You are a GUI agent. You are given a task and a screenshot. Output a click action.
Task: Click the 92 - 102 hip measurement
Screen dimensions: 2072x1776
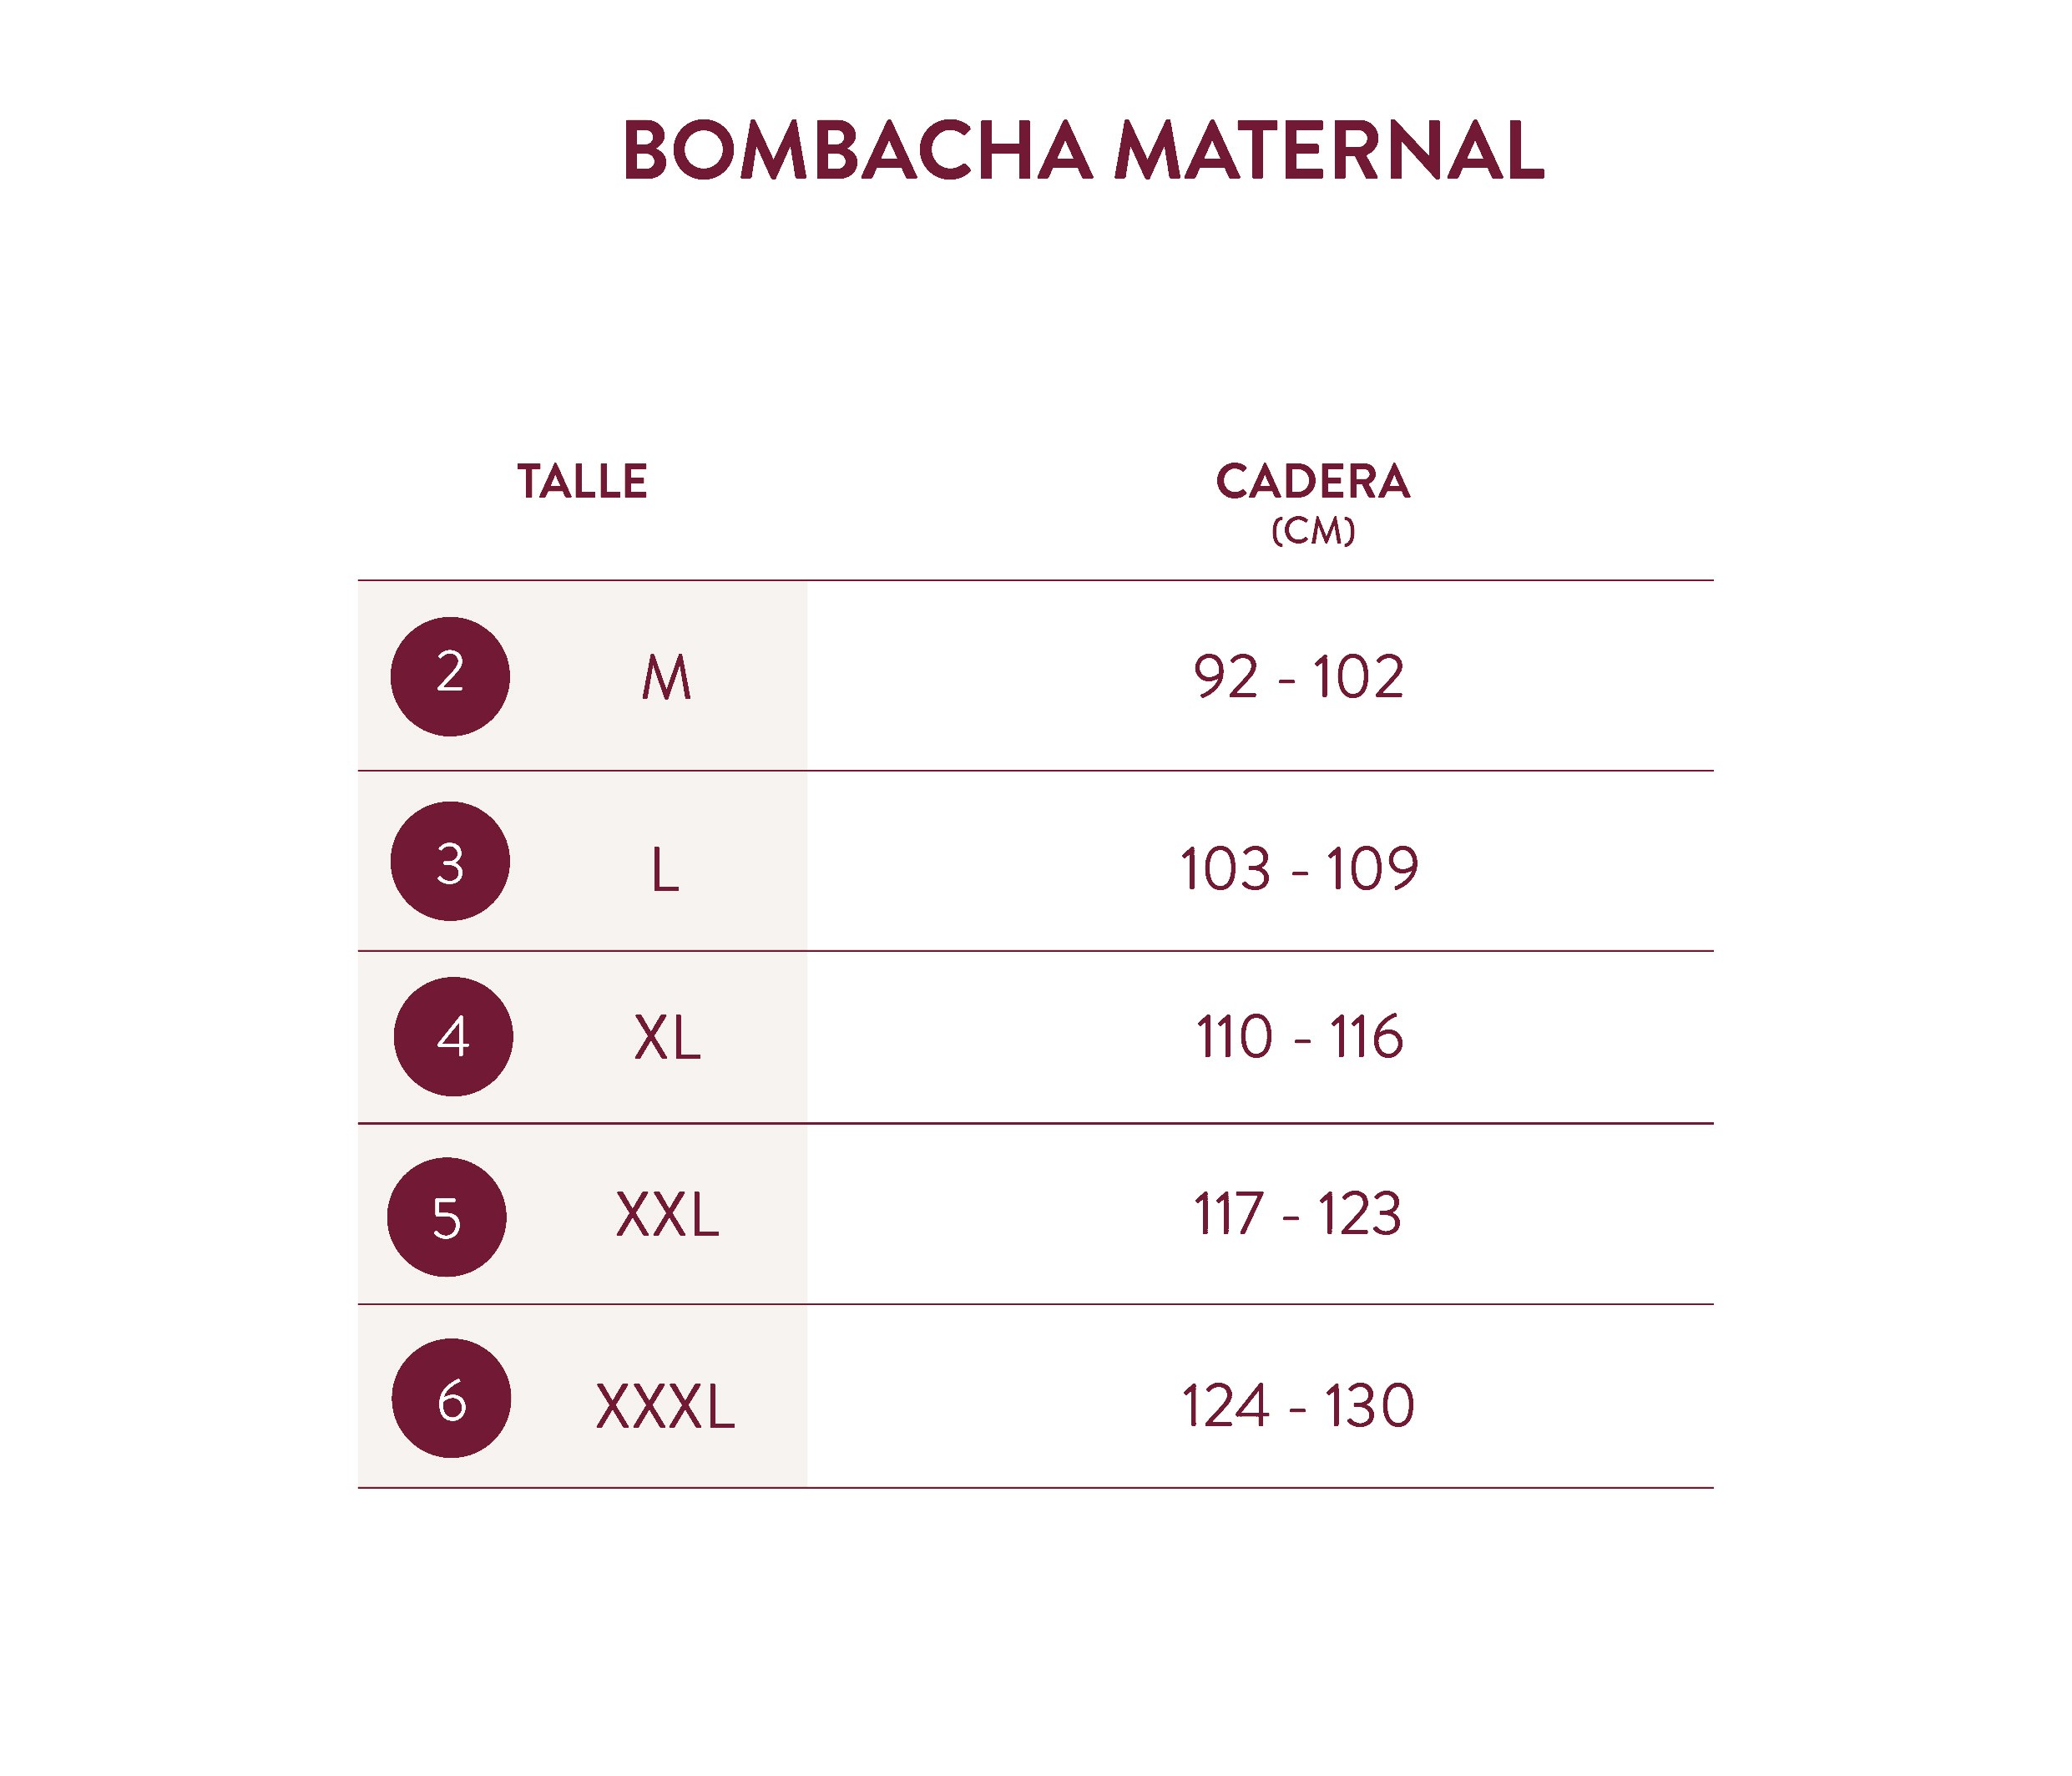[x=1299, y=677]
